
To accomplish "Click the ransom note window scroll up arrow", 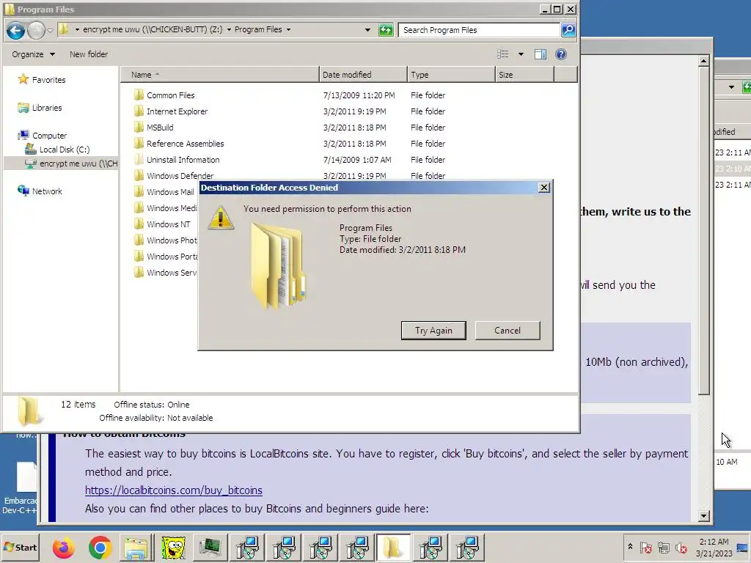I will (x=703, y=61).
